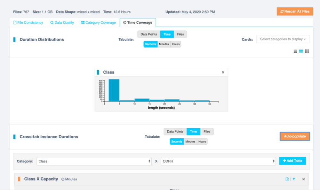Screen dimensions: 320x190
Task: Remove the Class X Capacity table
Action: click(303, 179)
